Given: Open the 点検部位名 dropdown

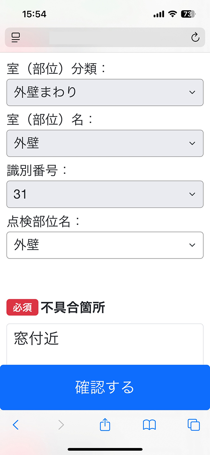Looking at the screenshot, I should [105, 245].
